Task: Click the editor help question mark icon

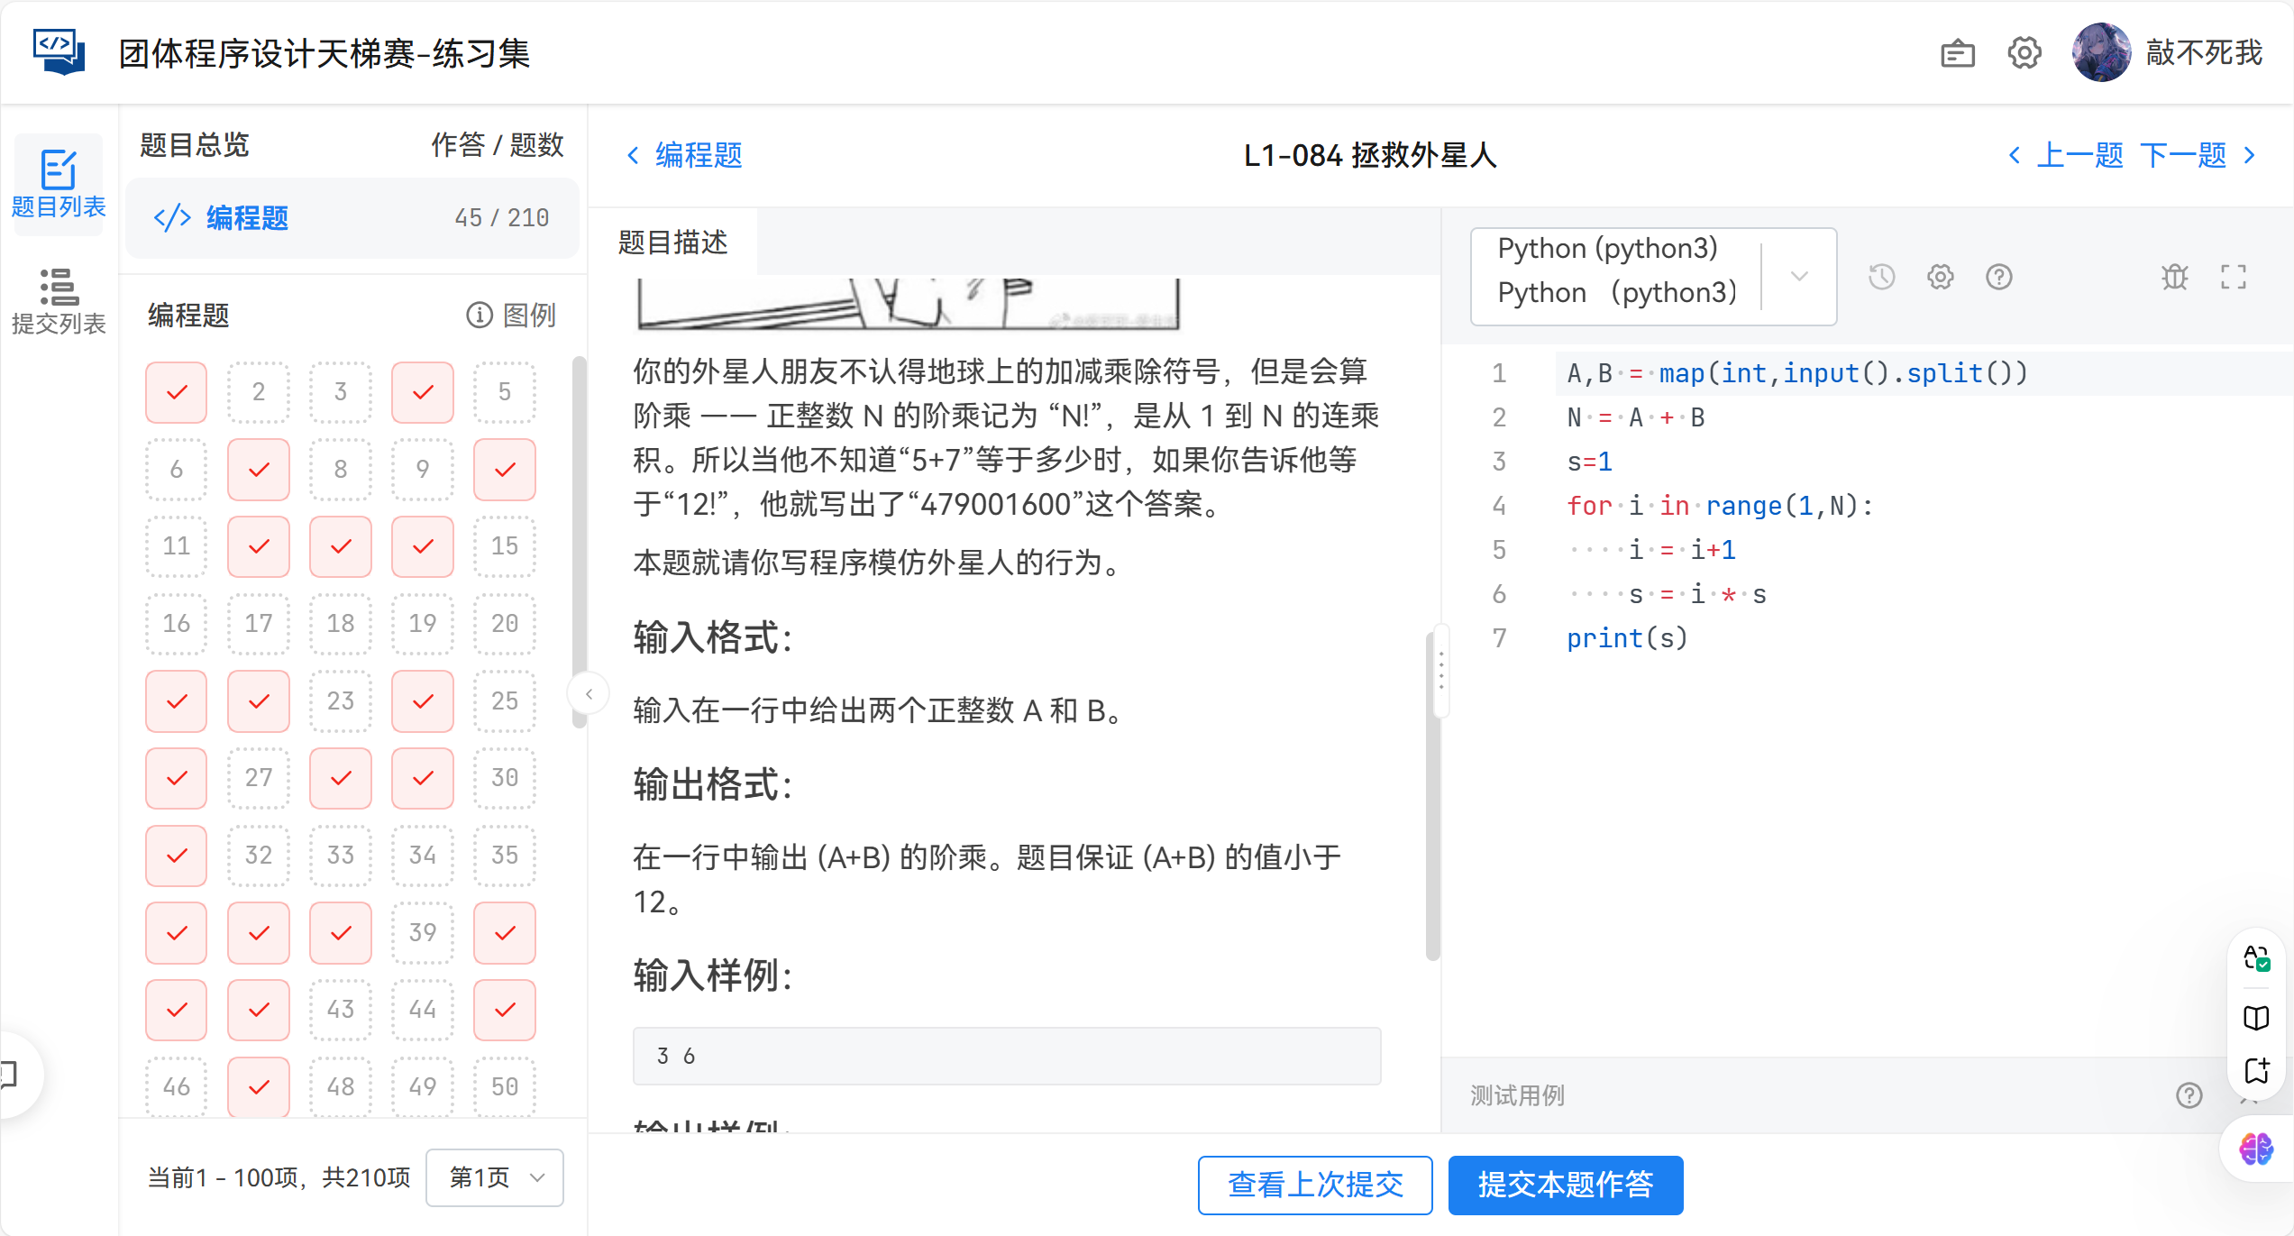Action: click(x=1998, y=277)
